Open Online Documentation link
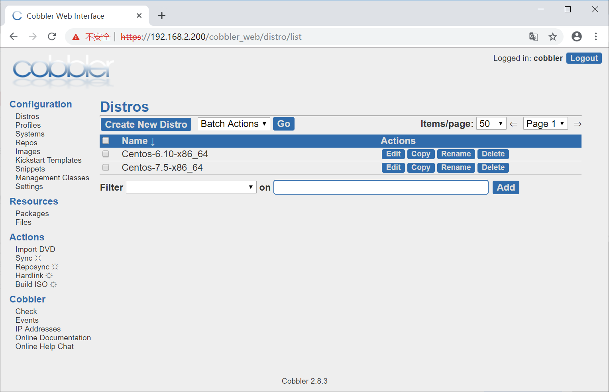The height and width of the screenshot is (392, 609). coord(53,338)
